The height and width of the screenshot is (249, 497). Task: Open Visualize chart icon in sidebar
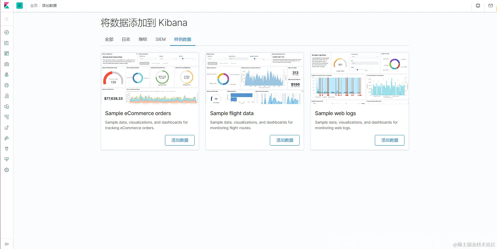(x=7, y=43)
